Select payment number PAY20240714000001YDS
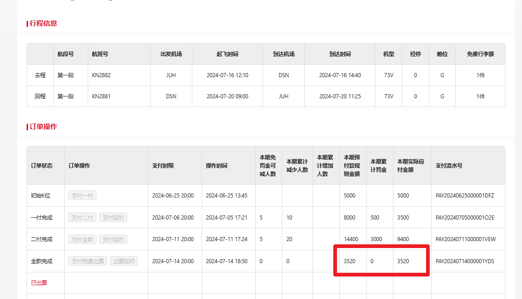This screenshot has width=522, height=299. point(465,261)
